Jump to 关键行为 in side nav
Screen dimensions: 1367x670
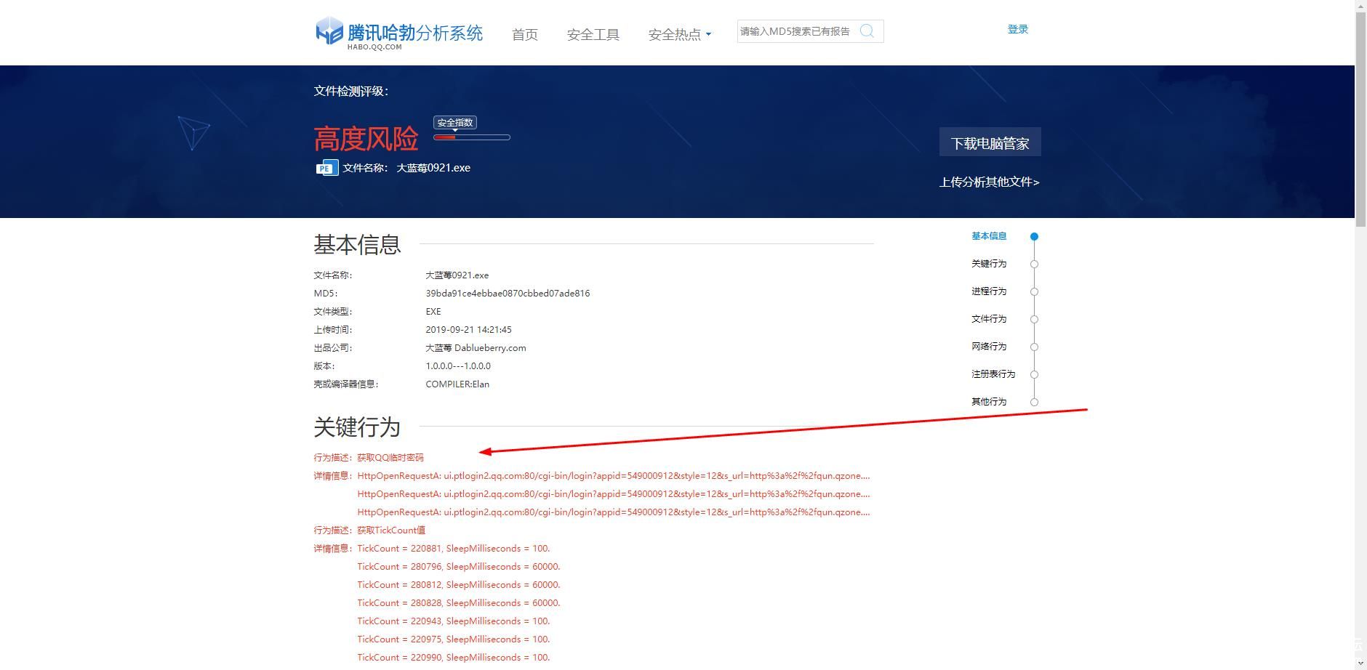989,264
